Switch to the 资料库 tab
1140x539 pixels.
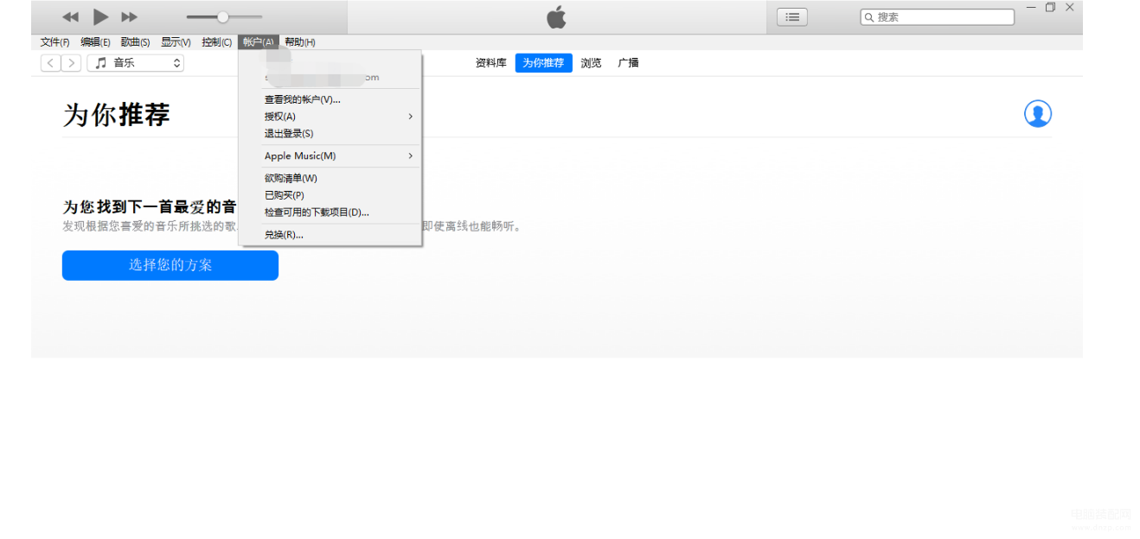click(x=490, y=63)
